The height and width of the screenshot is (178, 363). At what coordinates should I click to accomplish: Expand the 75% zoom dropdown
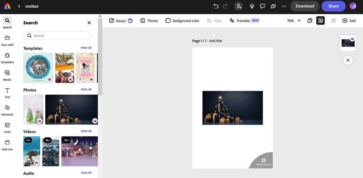(x=294, y=21)
